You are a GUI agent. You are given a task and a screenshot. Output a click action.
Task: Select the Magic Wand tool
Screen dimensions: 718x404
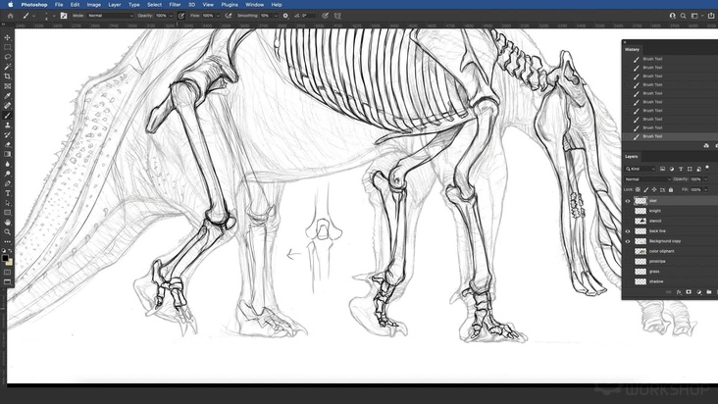(7, 67)
